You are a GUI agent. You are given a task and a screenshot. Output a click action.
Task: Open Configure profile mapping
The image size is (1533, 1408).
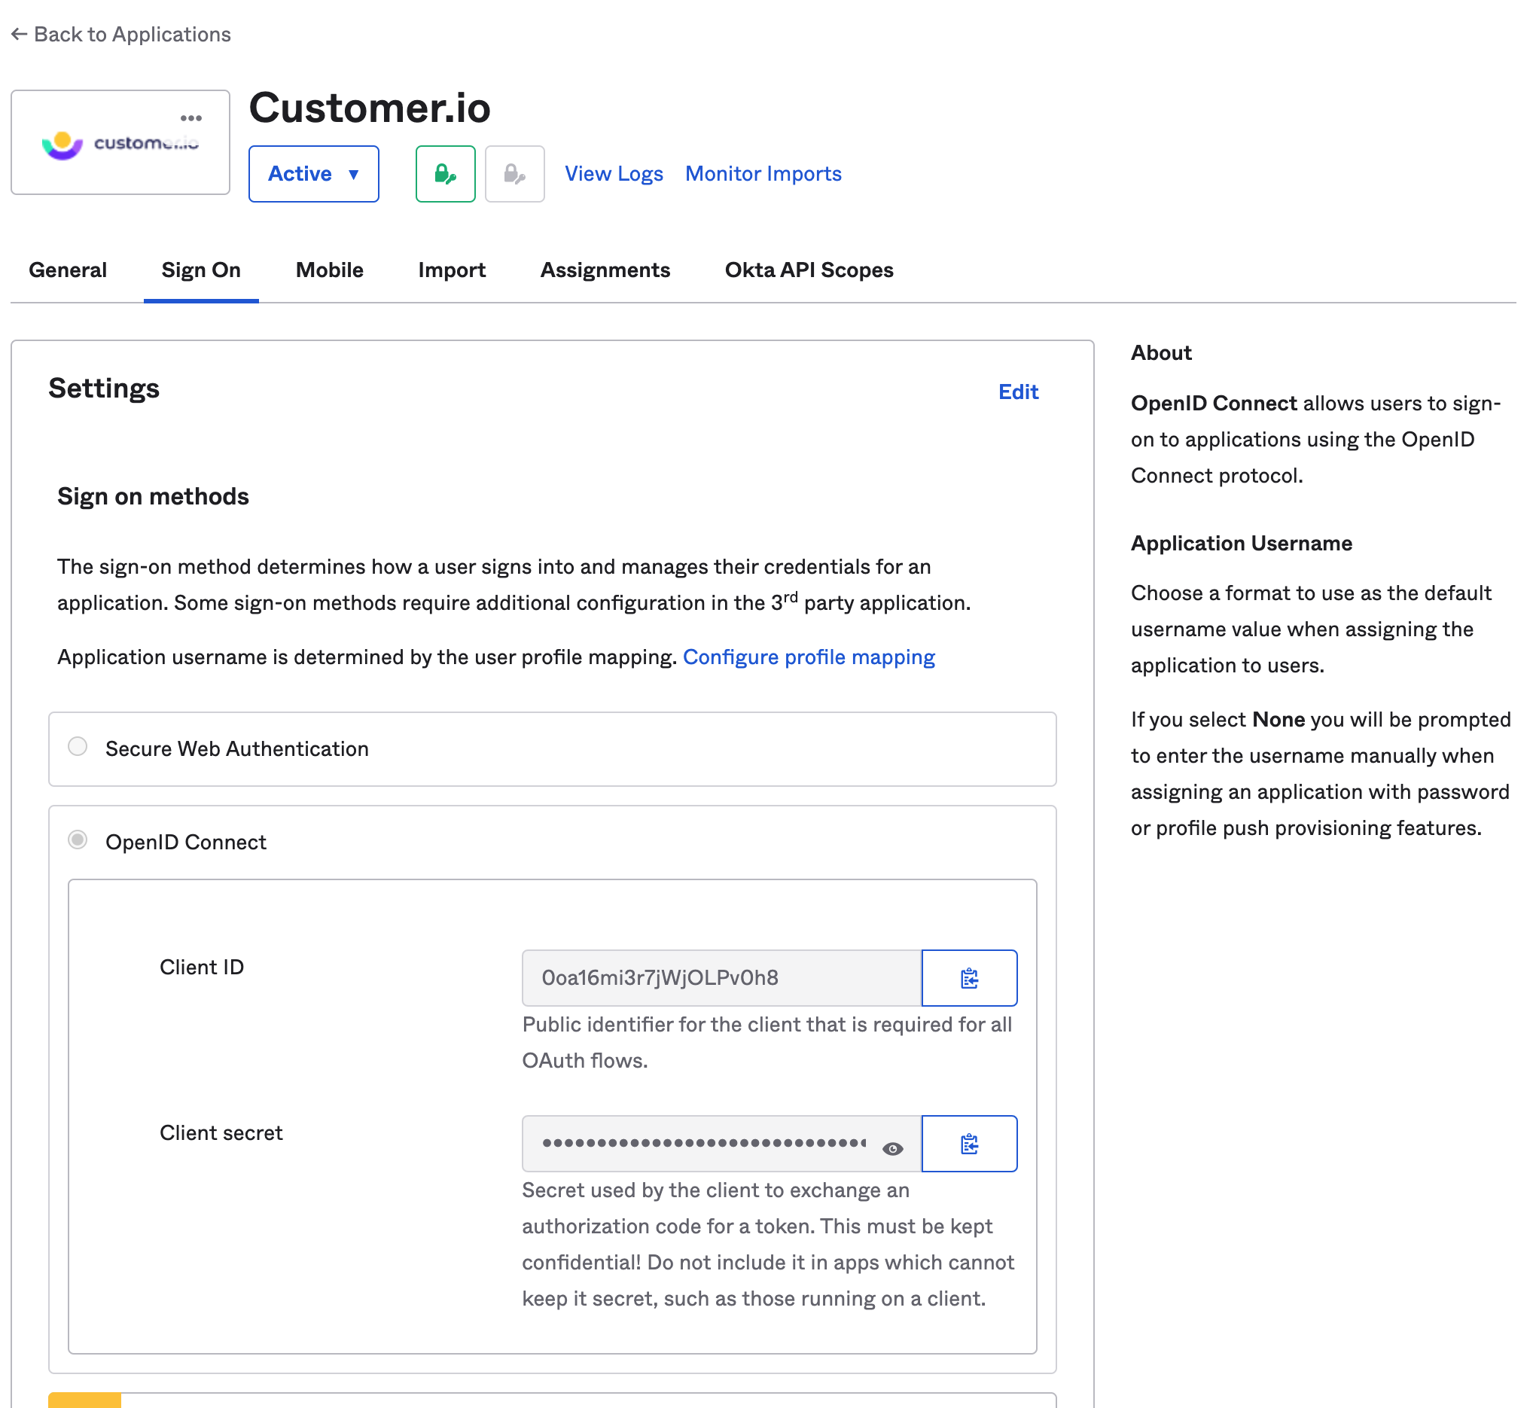pos(809,656)
